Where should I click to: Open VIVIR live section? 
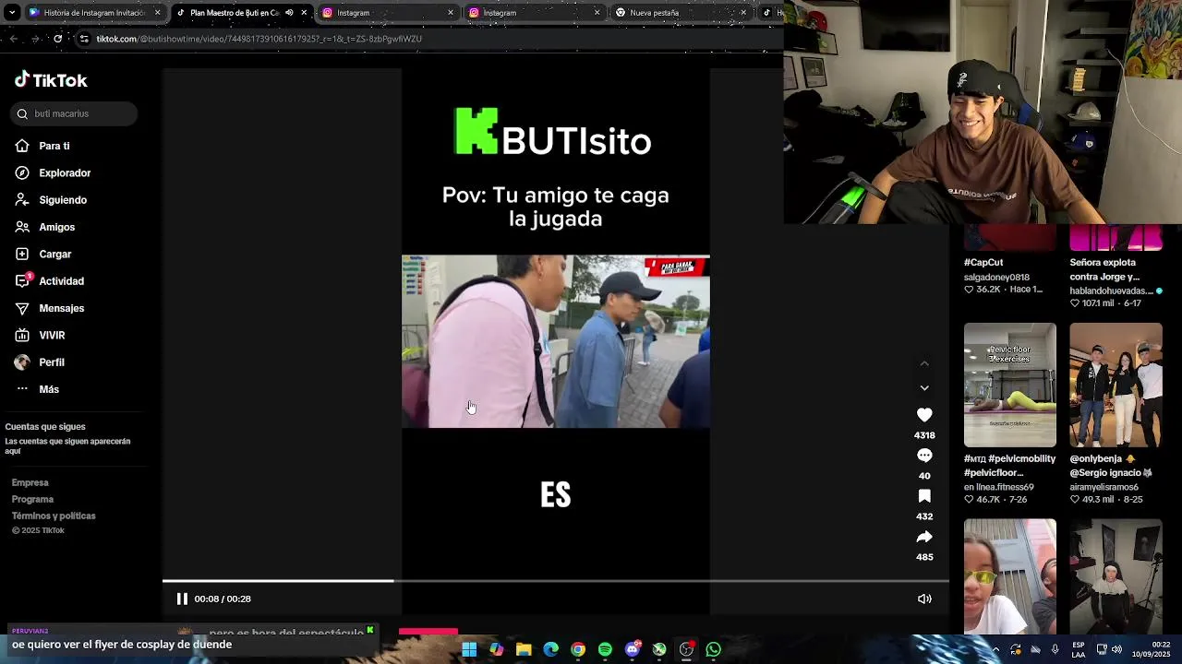[x=41, y=336]
